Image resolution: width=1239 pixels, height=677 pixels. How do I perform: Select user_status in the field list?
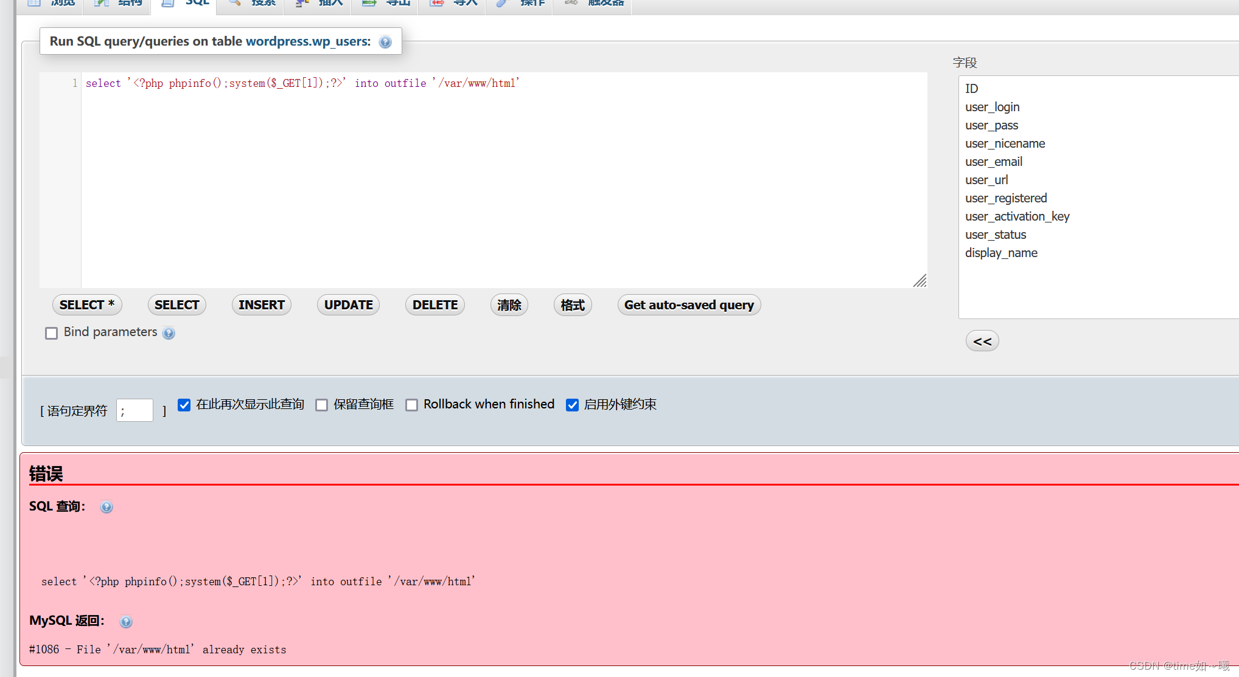coord(1098,235)
